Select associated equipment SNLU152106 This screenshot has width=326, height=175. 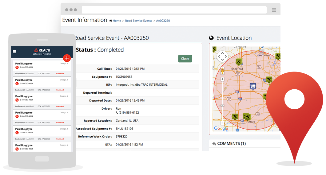click(124, 129)
